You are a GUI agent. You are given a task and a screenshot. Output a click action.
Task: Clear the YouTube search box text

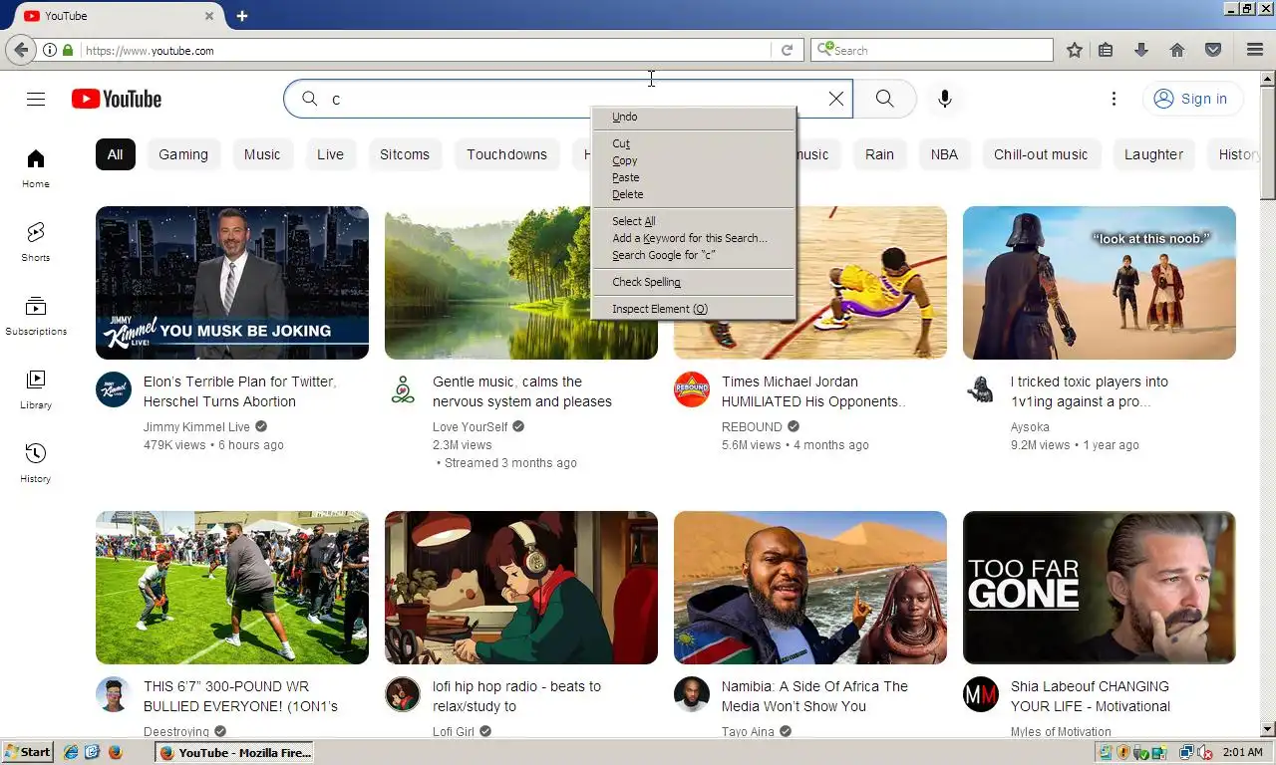(x=836, y=99)
